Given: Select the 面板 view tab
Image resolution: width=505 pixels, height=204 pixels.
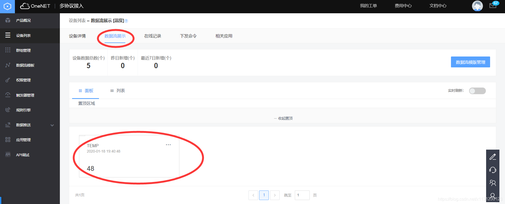Looking at the screenshot, I should 86,91.
